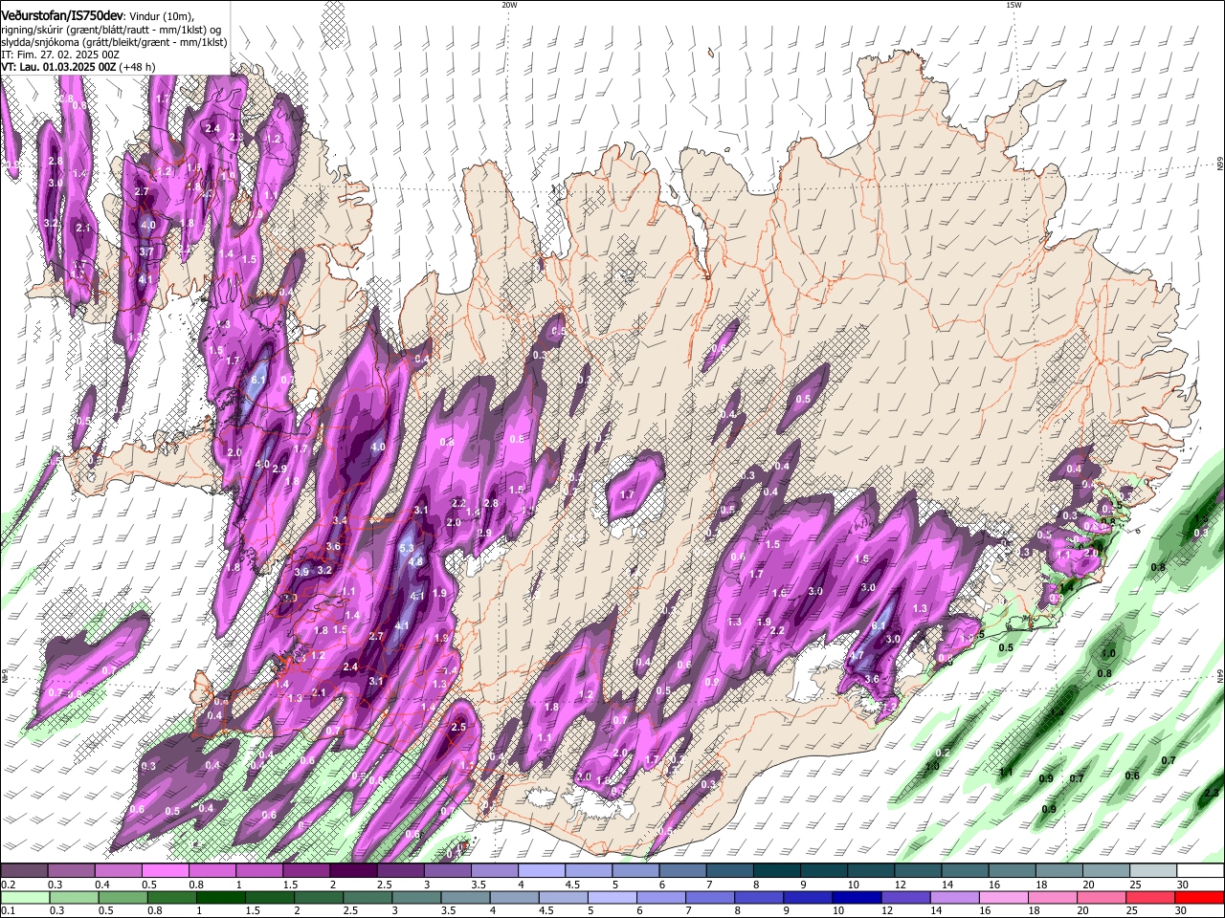Click the '15W' longitude label at top

tap(1013, 5)
